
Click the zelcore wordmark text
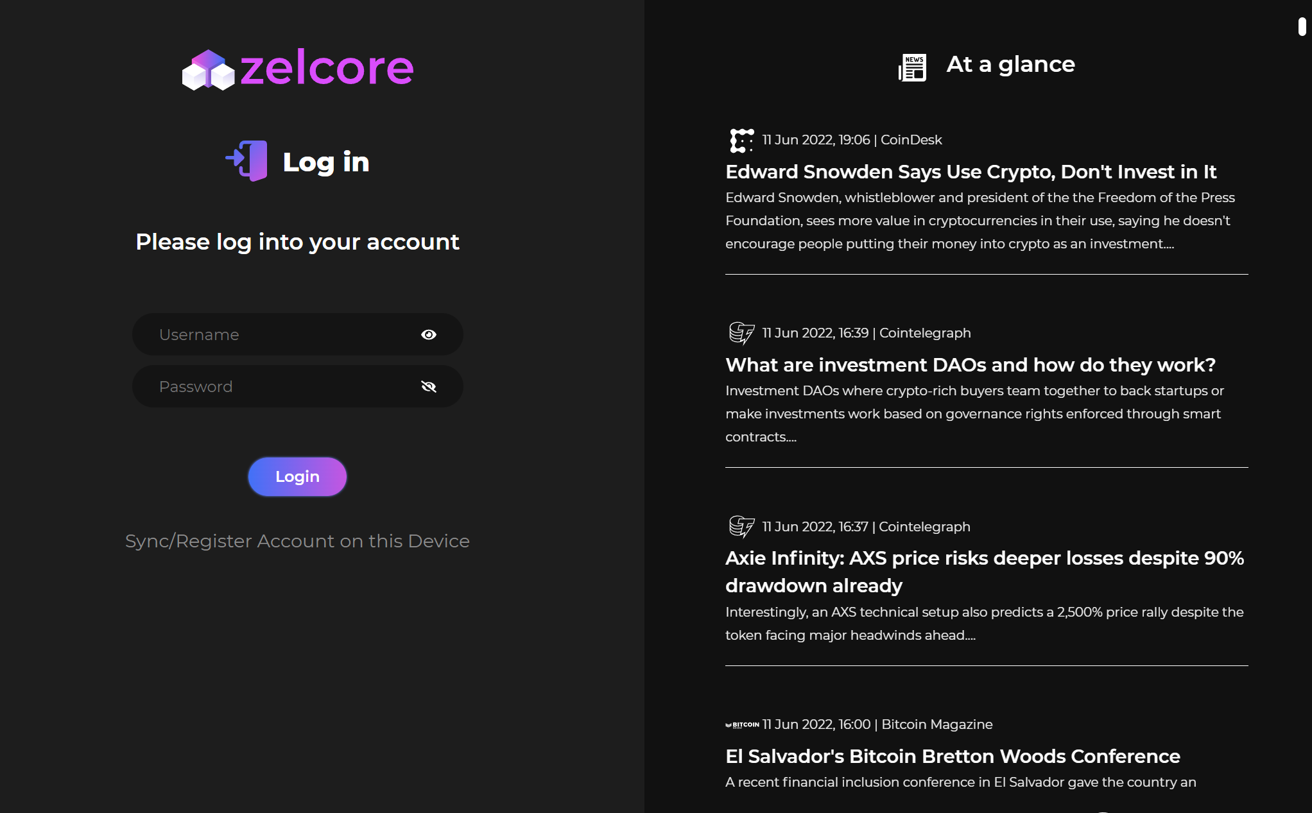click(327, 68)
